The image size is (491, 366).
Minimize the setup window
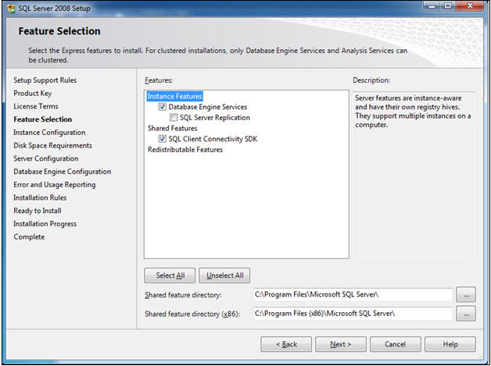pos(429,5)
